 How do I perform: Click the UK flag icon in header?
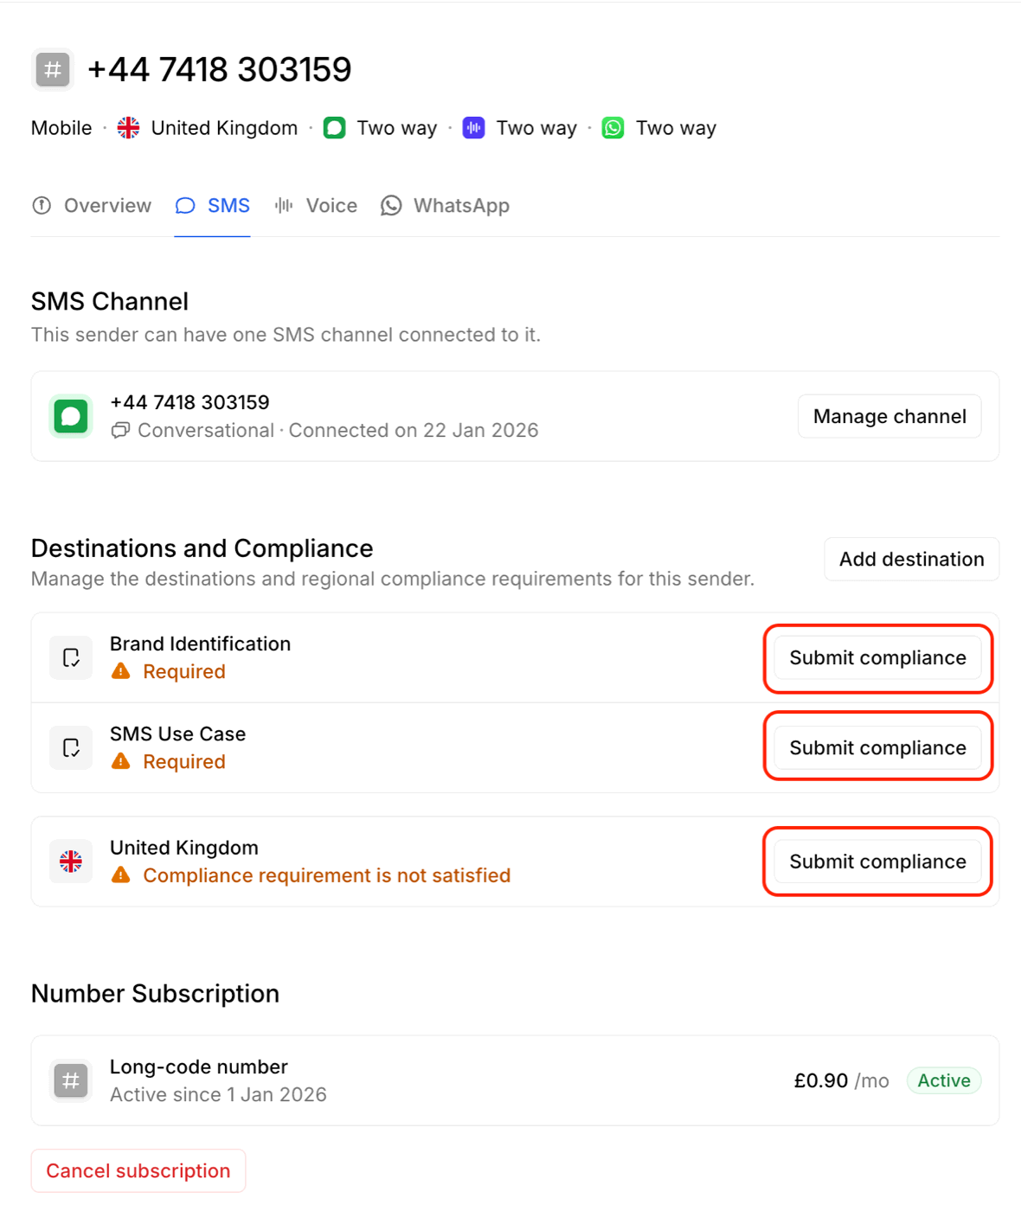[128, 128]
